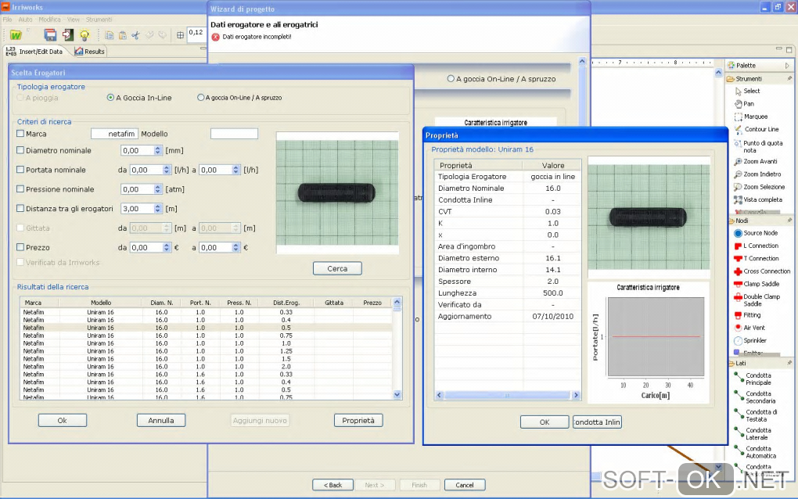This screenshot has width=798, height=499.
Task: Click the save disk toolbar icon
Action: click(50, 34)
